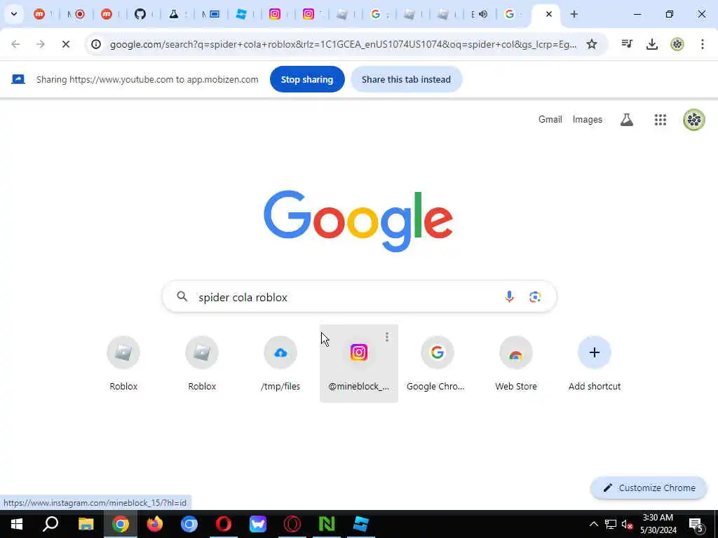
Task: Open the media controls icon in toolbar
Action: (627, 44)
